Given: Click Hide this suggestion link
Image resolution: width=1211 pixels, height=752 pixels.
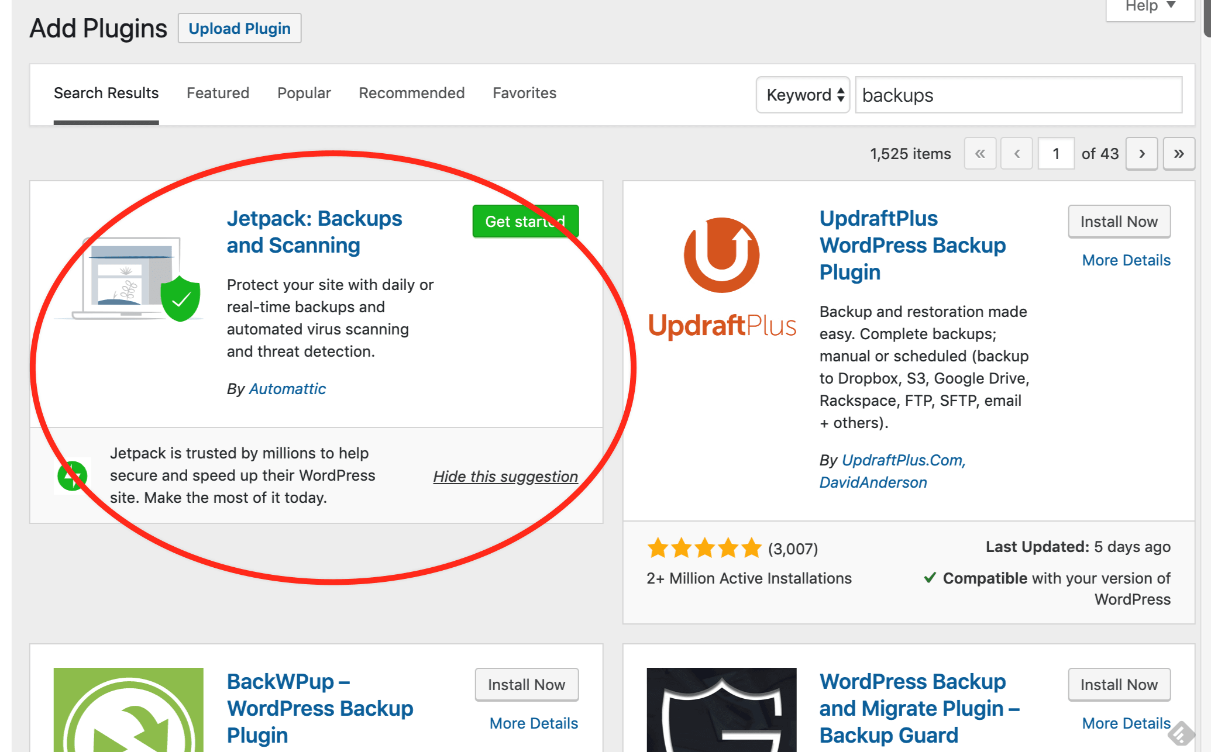Looking at the screenshot, I should pyautogui.click(x=505, y=476).
